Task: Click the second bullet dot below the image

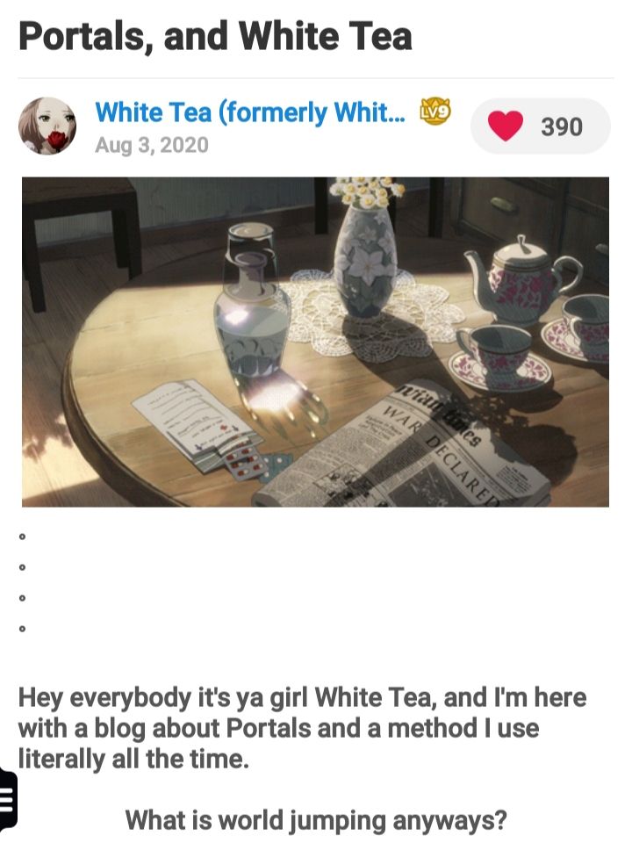Action: (x=22, y=567)
